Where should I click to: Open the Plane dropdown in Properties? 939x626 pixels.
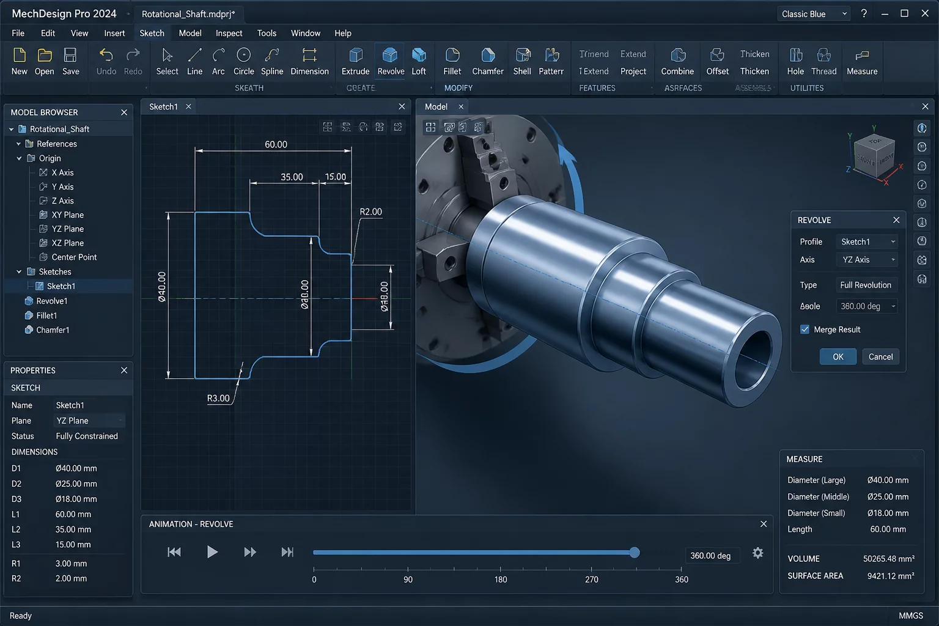coord(89,421)
